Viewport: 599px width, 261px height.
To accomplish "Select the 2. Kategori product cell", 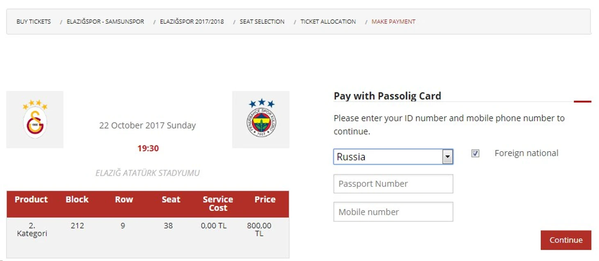I will (x=32, y=229).
